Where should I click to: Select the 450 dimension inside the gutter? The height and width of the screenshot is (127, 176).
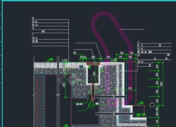[94, 74]
